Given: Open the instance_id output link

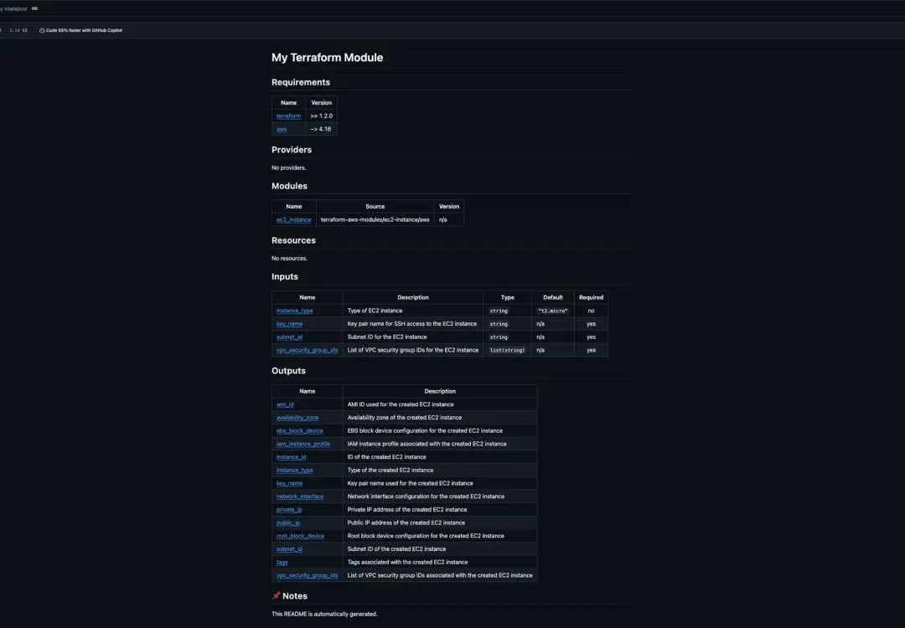Looking at the screenshot, I should pos(292,457).
